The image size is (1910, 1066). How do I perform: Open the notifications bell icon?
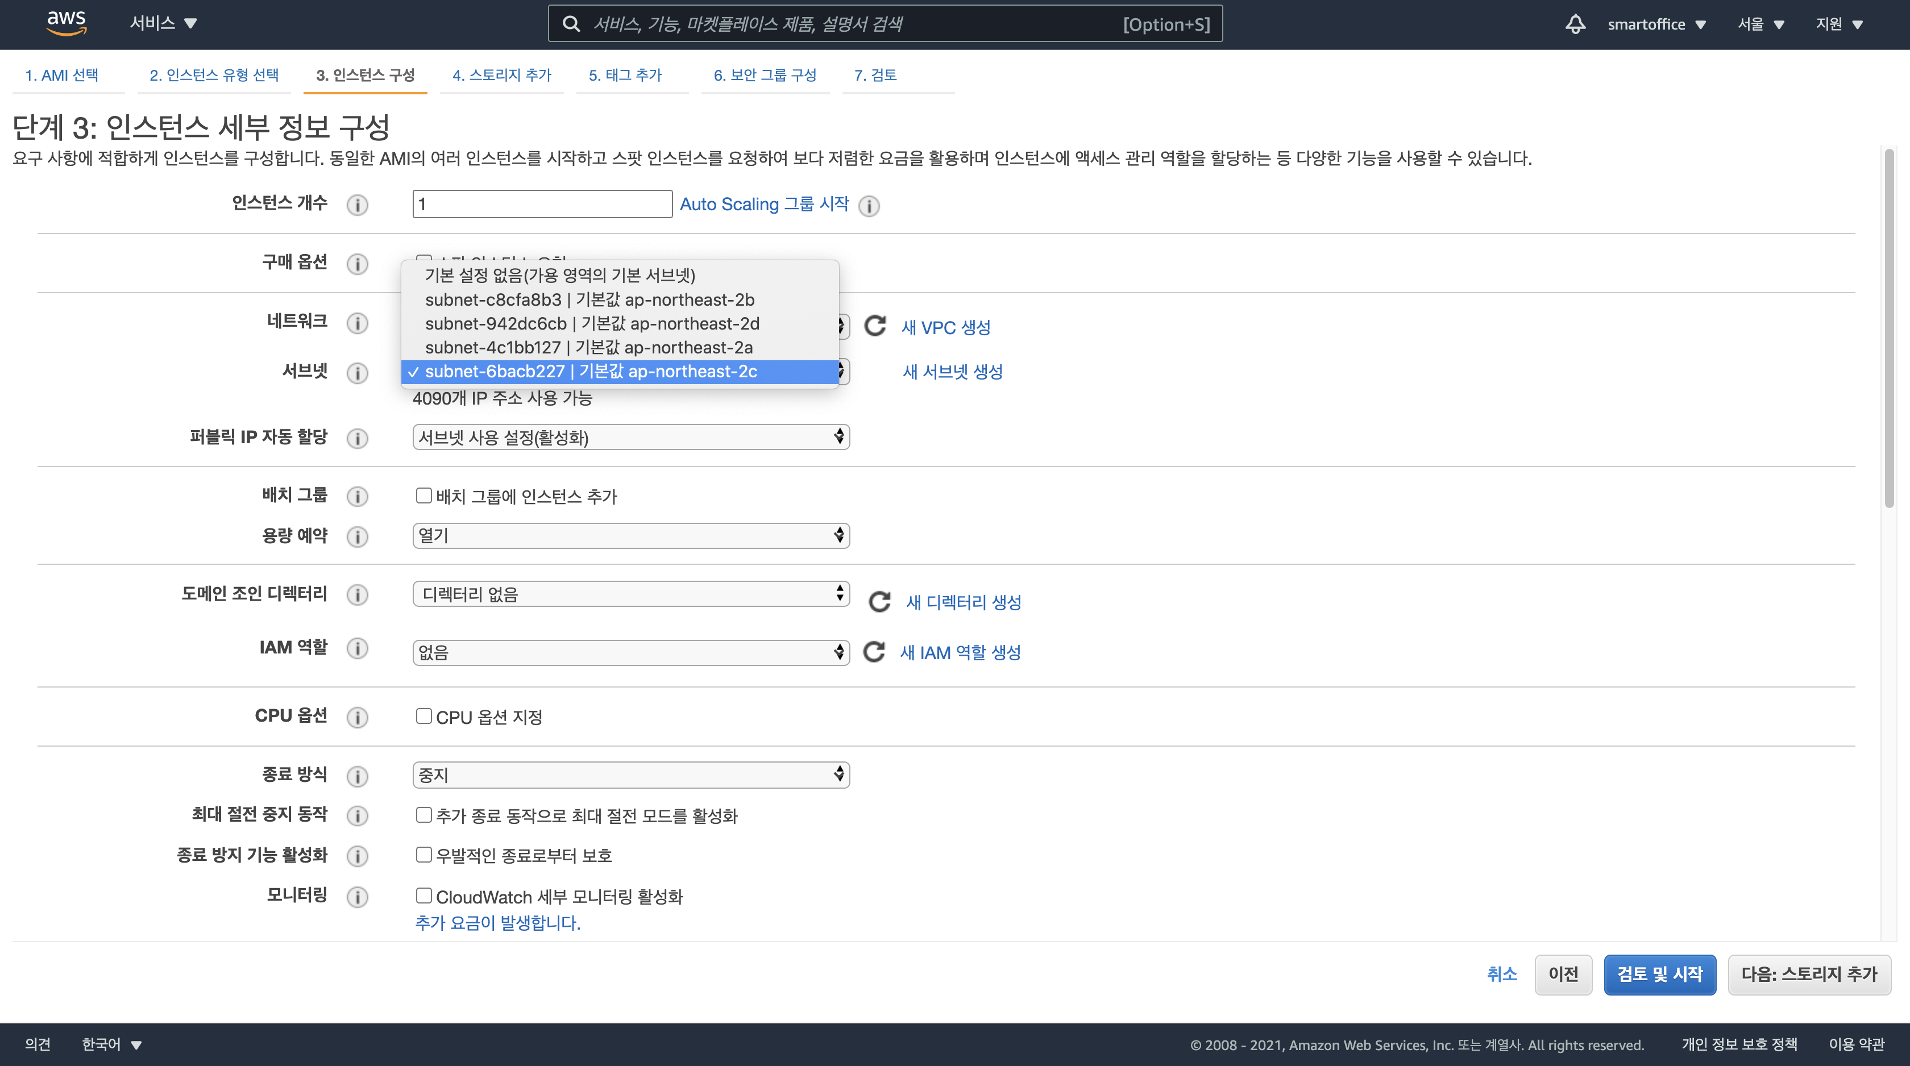[x=1575, y=24]
